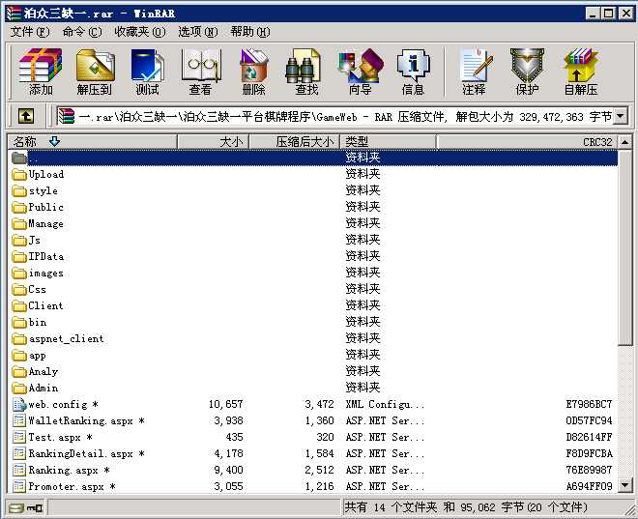The image size is (638, 519).
Task: Select the Manage folder row
Action: point(312,223)
